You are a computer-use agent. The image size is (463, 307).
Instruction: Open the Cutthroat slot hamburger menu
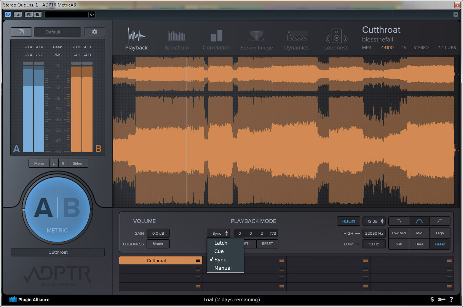(x=198, y=261)
